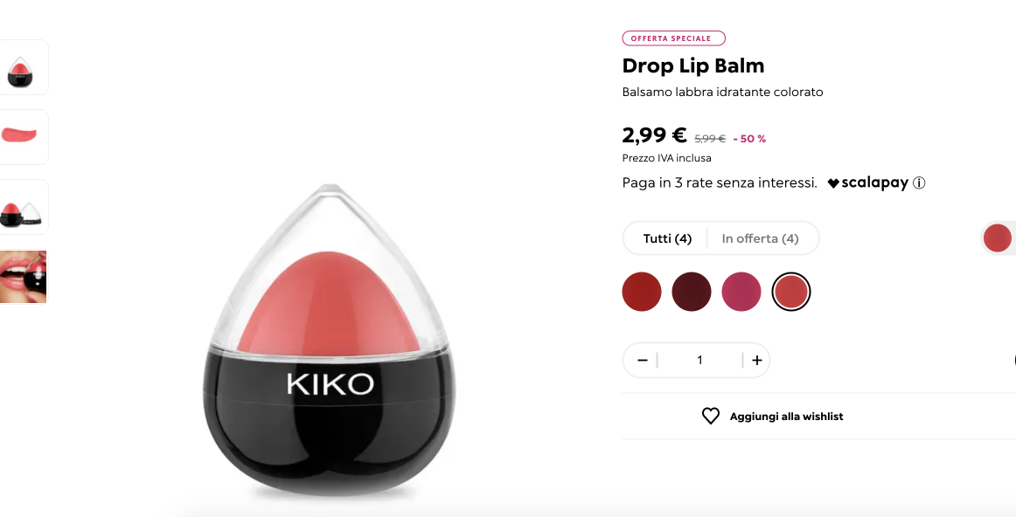Image resolution: width=1016 pixels, height=517 pixels.
Task: Decrease quantity with the minus icon
Action: pyautogui.click(x=642, y=361)
